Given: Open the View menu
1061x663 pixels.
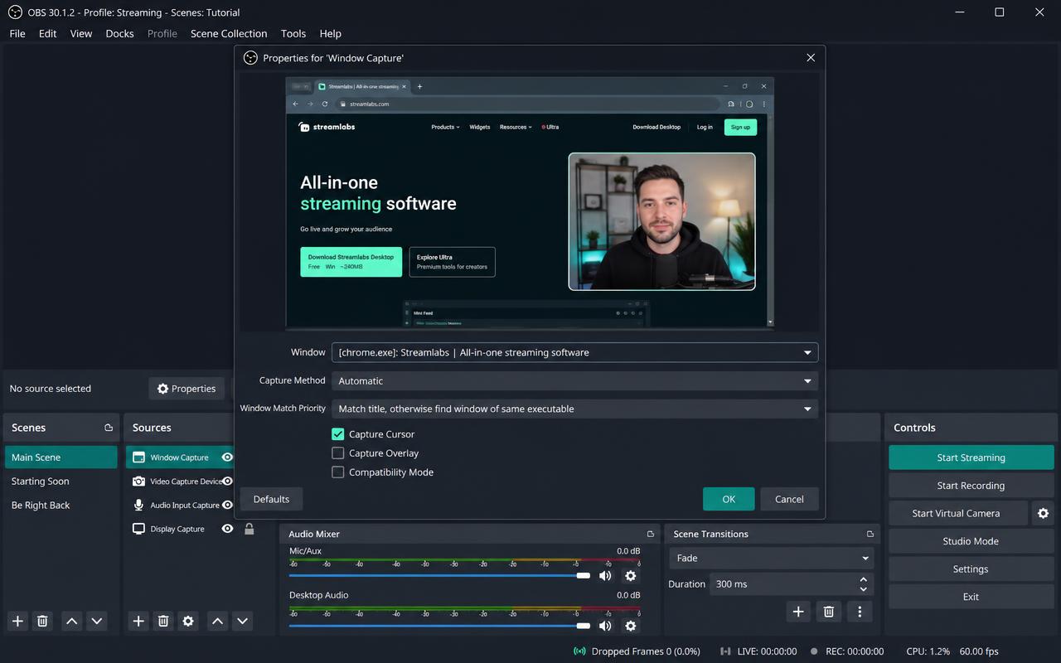Looking at the screenshot, I should (x=81, y=34).
